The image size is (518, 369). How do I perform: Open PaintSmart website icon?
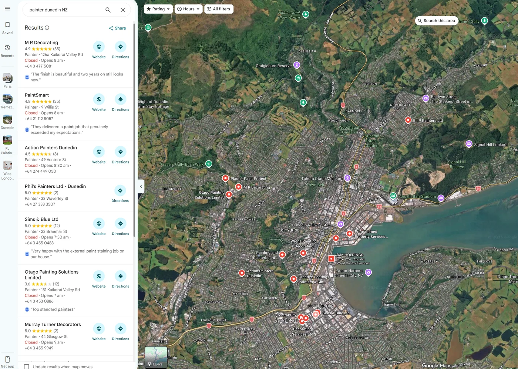pos(99,99)
